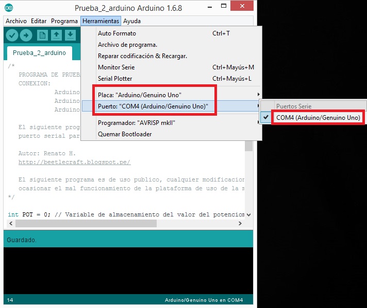The width and height of the screenshot is (367, 308).
Task: Minimize the Arduino window
Action: (210, 7)
